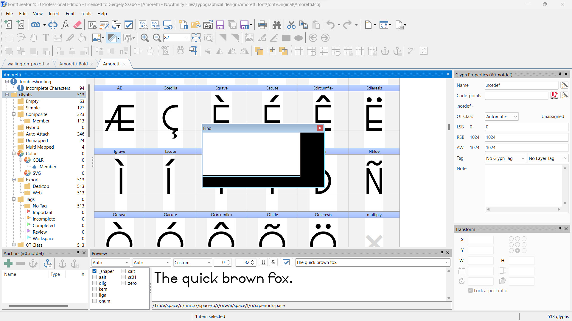Click the scissors Cut icon
Viewport: 572px width, 321px height.
[291, 25]
